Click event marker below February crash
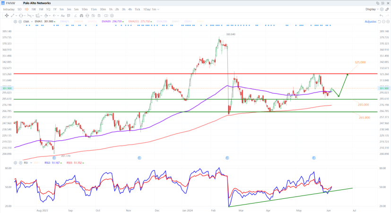391x213 pixels. point(227,158)
